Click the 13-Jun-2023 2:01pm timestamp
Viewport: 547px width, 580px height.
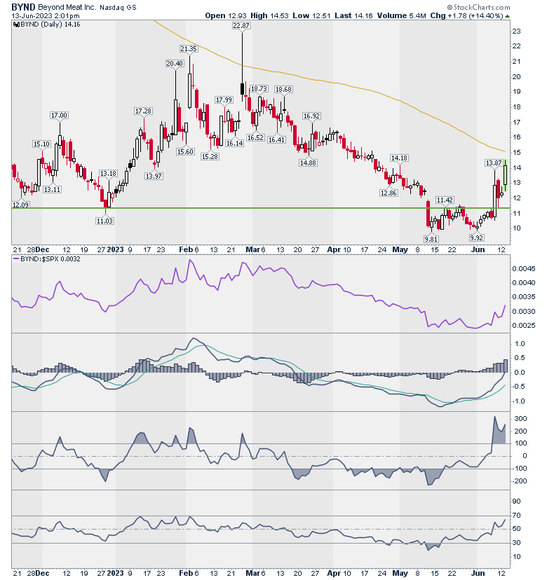coord(46,16)
